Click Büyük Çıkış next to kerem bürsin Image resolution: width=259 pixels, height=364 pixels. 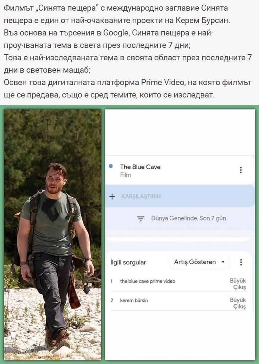pos(238,303)
